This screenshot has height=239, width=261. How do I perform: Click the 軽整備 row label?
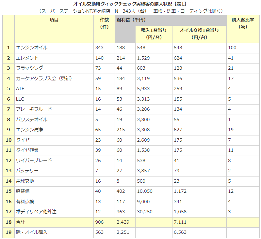coord(23,191)
